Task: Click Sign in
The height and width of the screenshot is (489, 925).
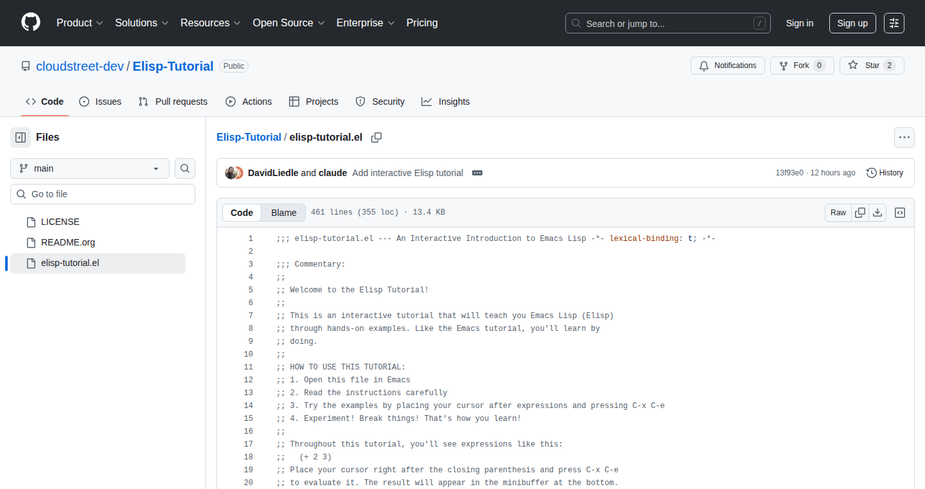Action: point(800,23)
